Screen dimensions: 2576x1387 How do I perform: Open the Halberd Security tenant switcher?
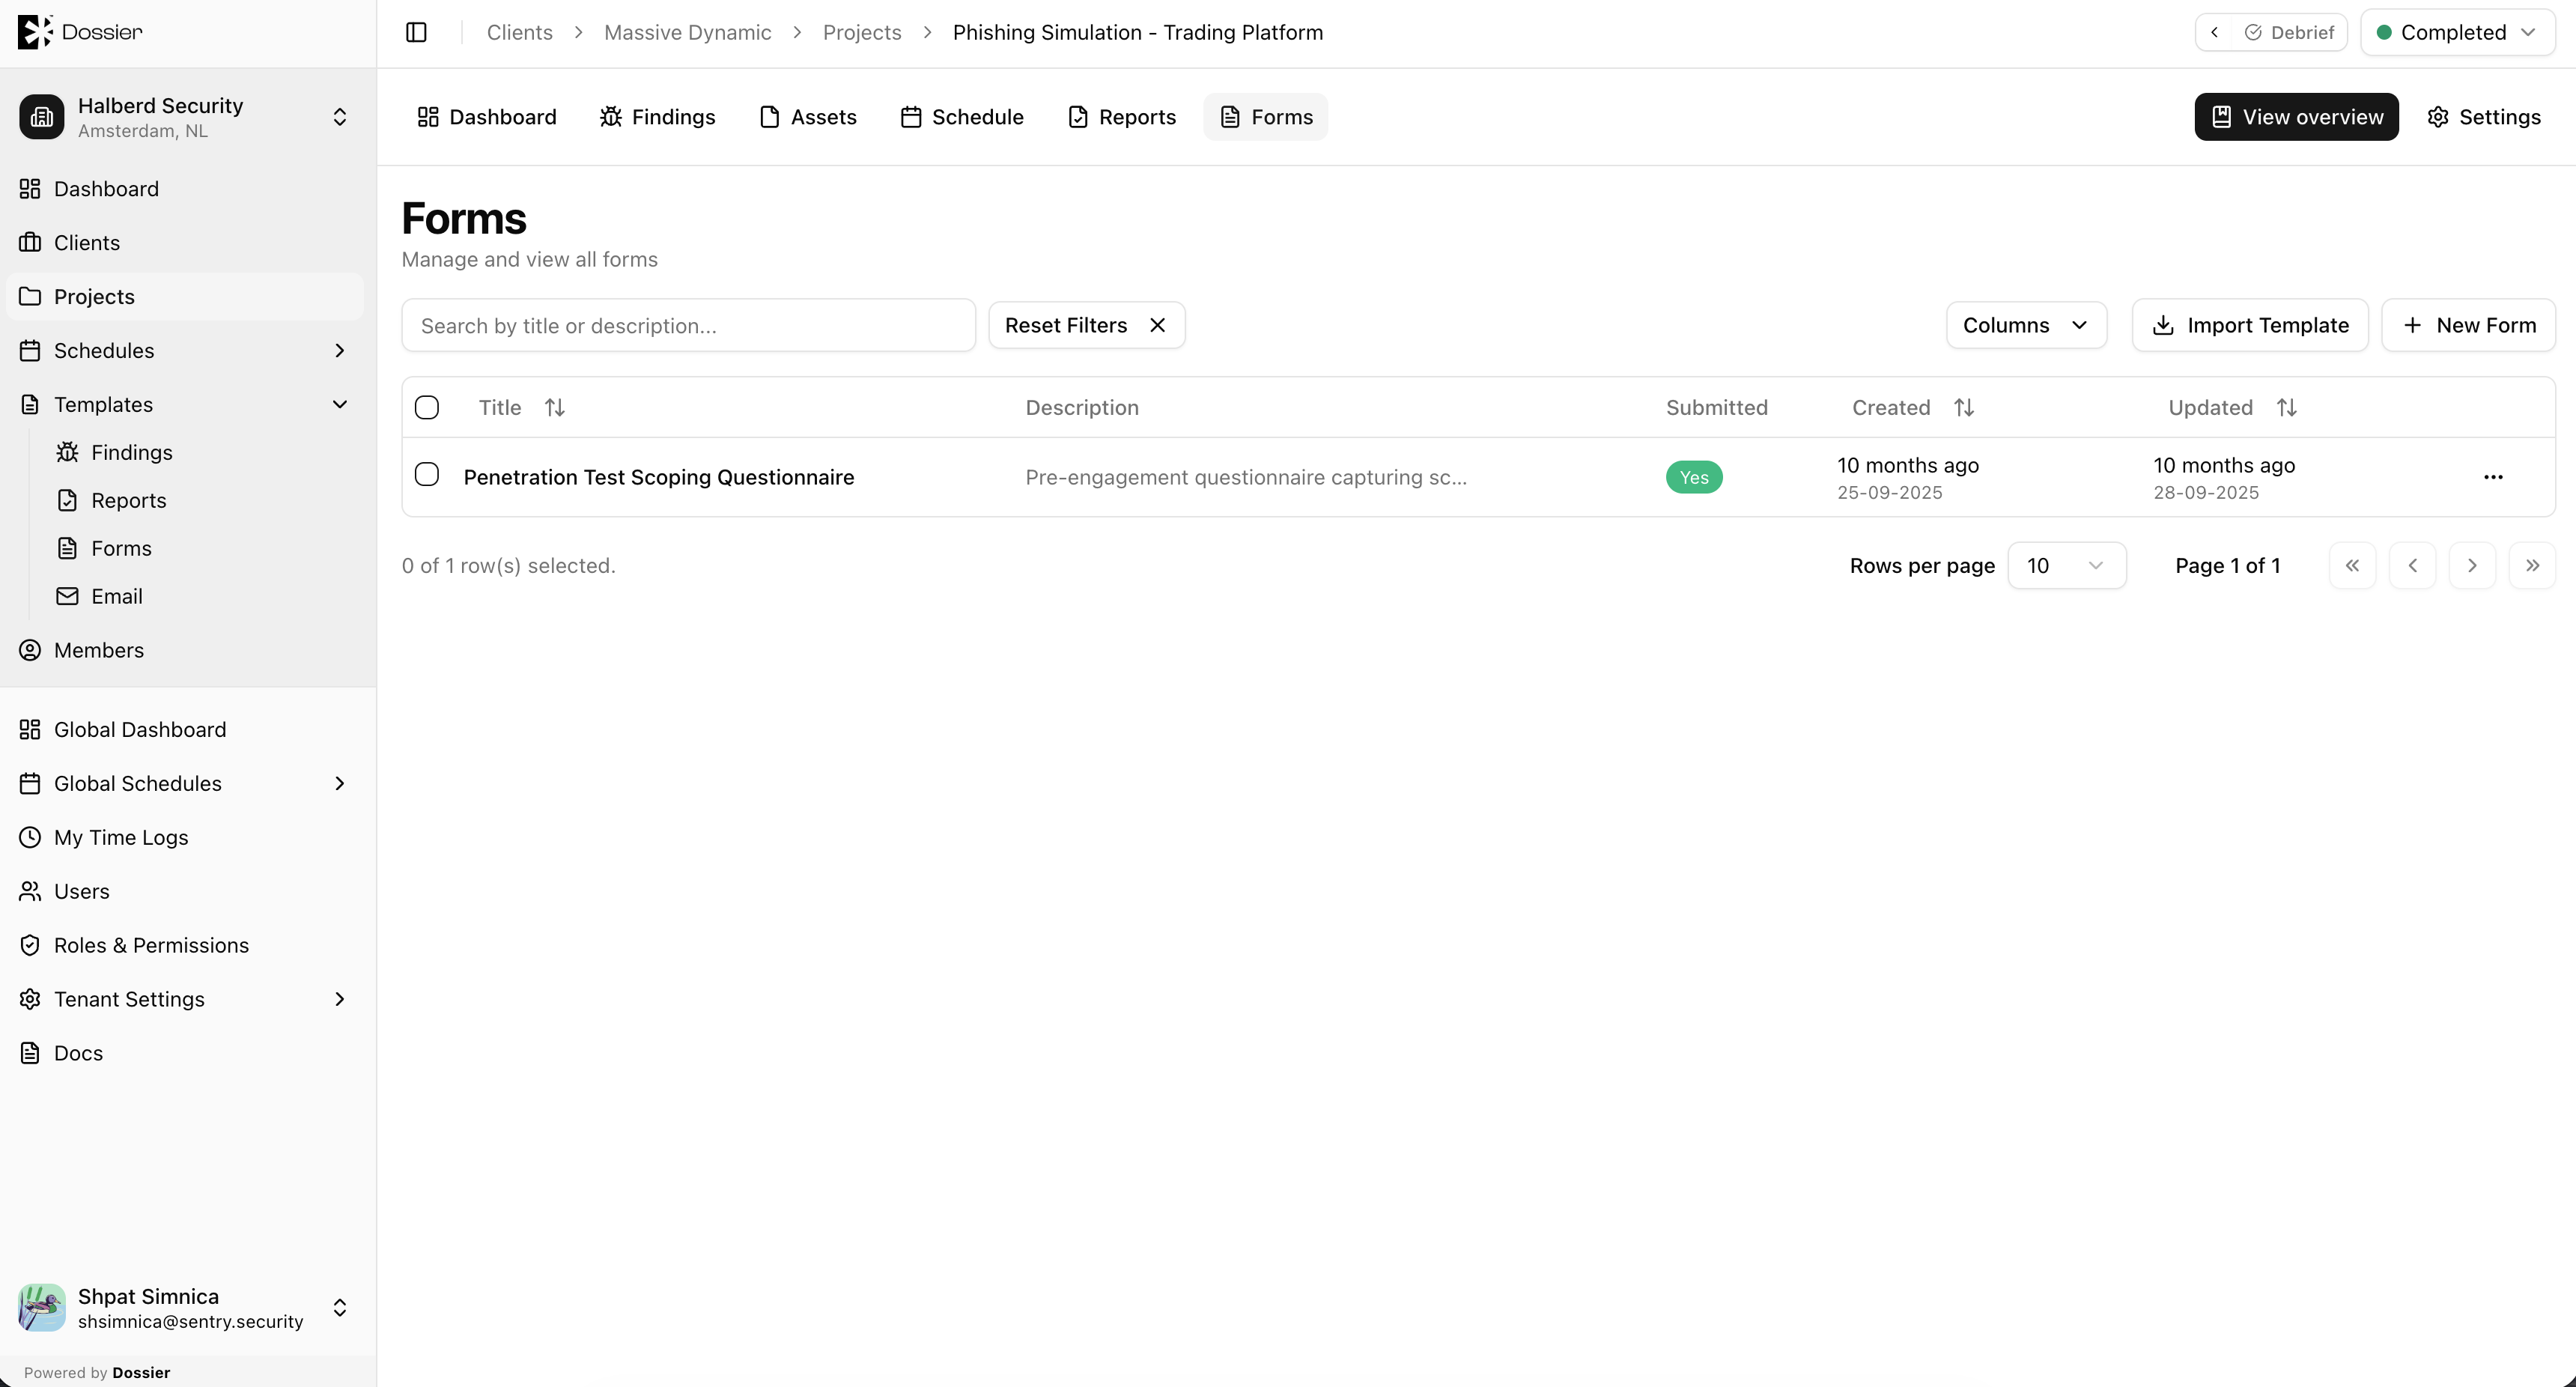click(340, 117)
